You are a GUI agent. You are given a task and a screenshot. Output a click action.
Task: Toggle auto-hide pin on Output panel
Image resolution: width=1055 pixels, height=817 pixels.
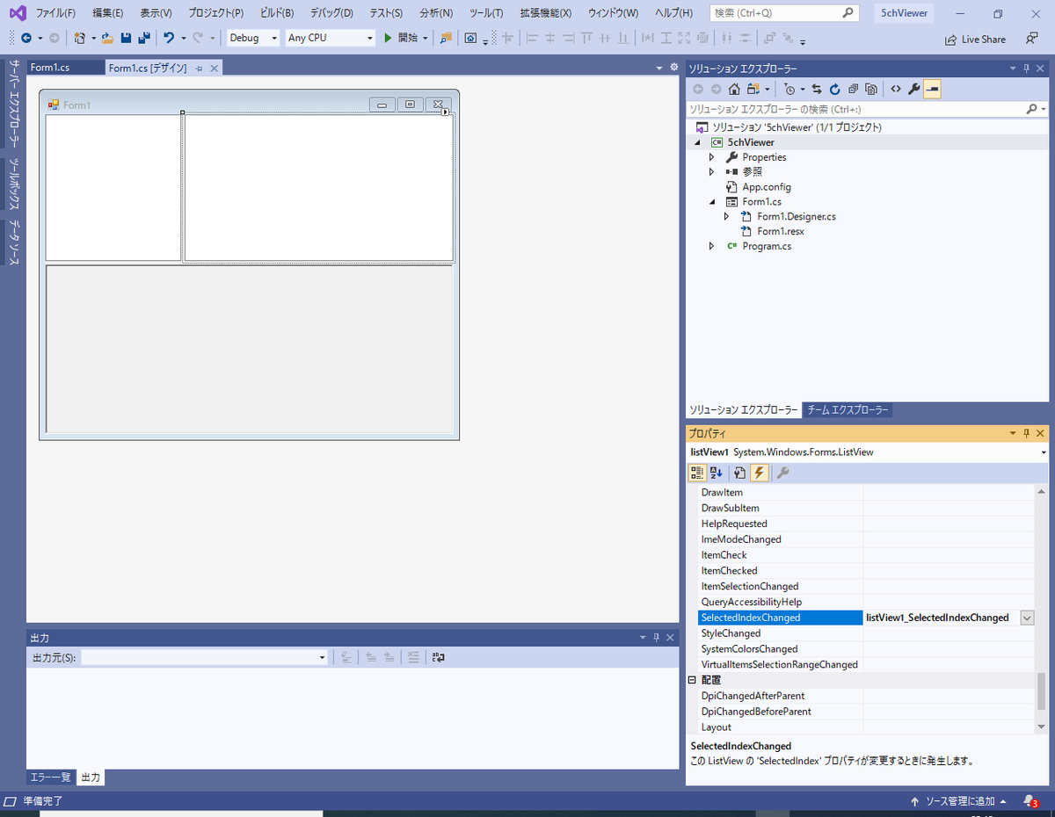coord(656,638)
